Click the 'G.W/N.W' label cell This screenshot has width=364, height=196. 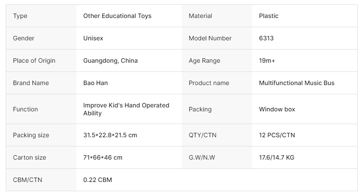click(x=202, y=157)
